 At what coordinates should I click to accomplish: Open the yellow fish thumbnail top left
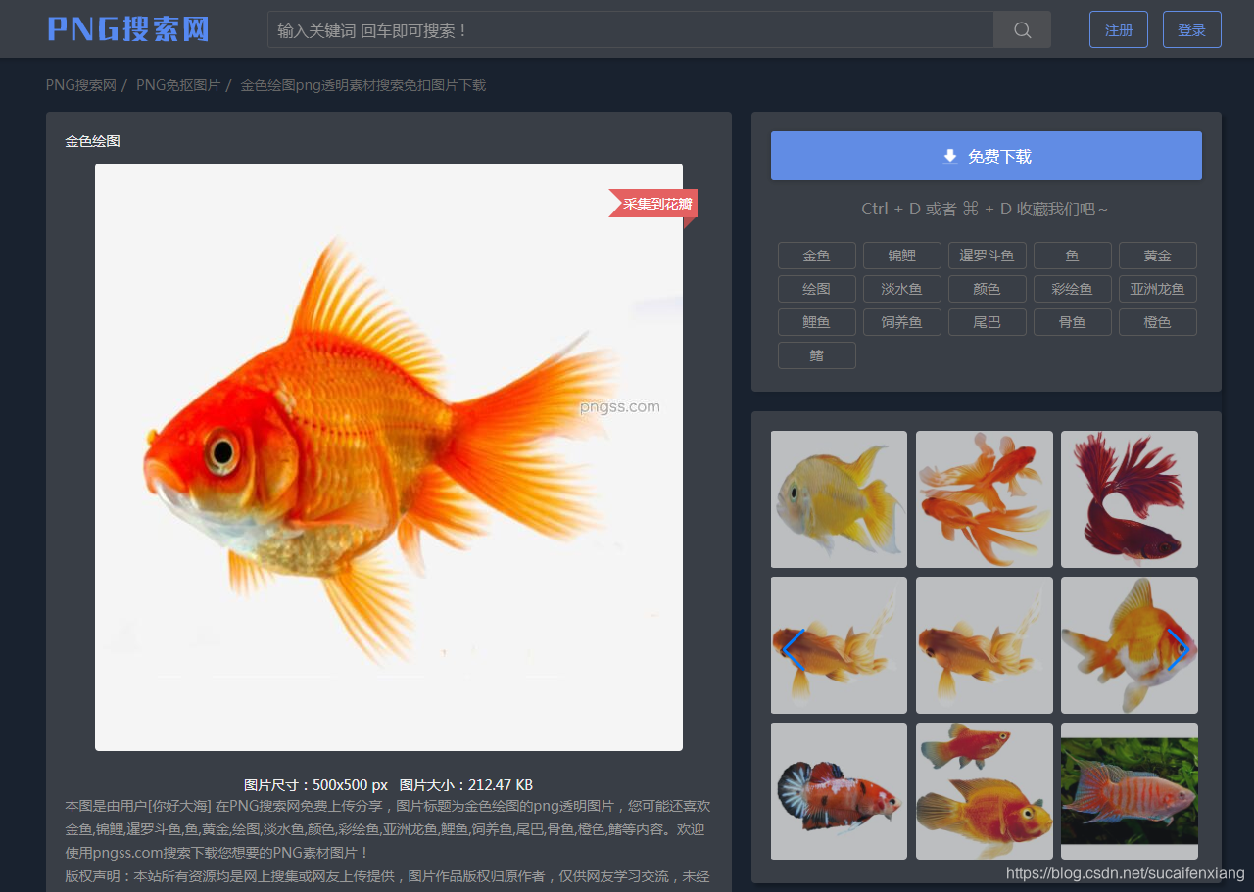(x=839, y=498)
